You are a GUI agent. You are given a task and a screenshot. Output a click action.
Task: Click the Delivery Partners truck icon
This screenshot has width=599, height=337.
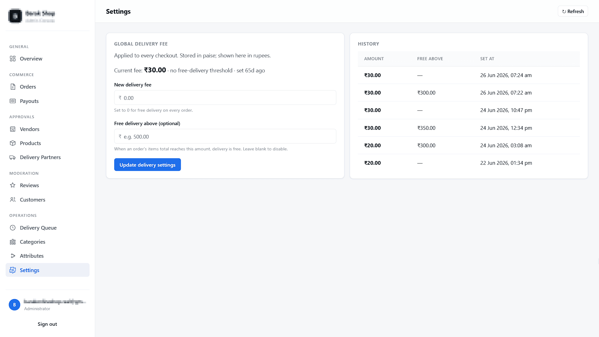tap(12, 157)
